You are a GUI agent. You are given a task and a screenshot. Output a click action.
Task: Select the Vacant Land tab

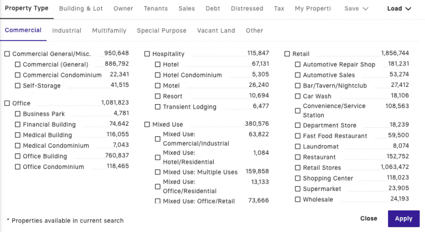(x=216, y=30)
